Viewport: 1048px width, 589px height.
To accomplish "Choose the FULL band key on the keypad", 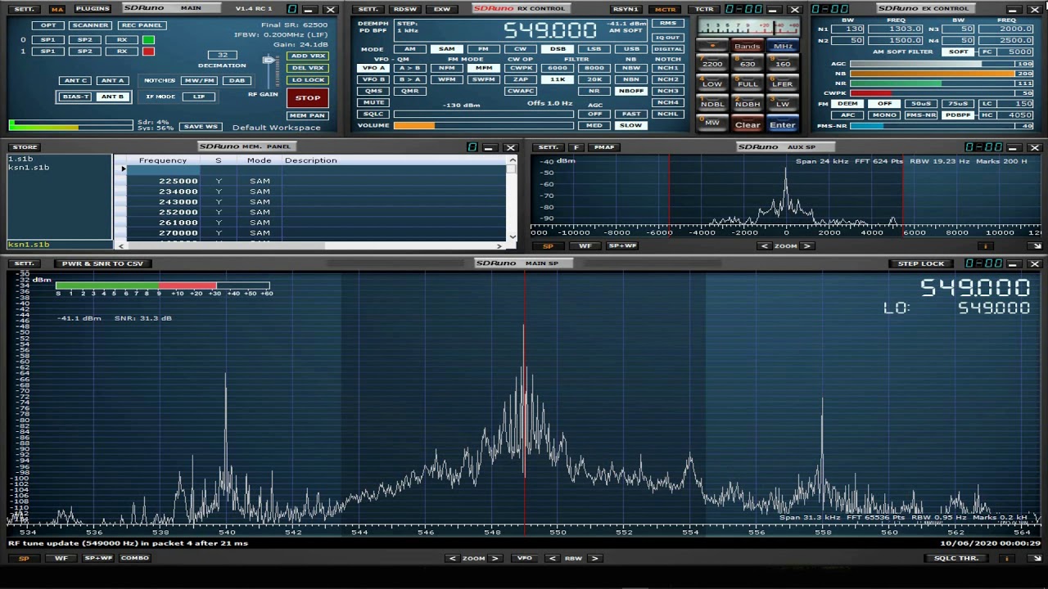I will tap(748, 83).
